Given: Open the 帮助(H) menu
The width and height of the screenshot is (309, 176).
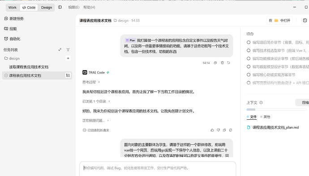Looking at the screenshot, I should pos(89,7).
